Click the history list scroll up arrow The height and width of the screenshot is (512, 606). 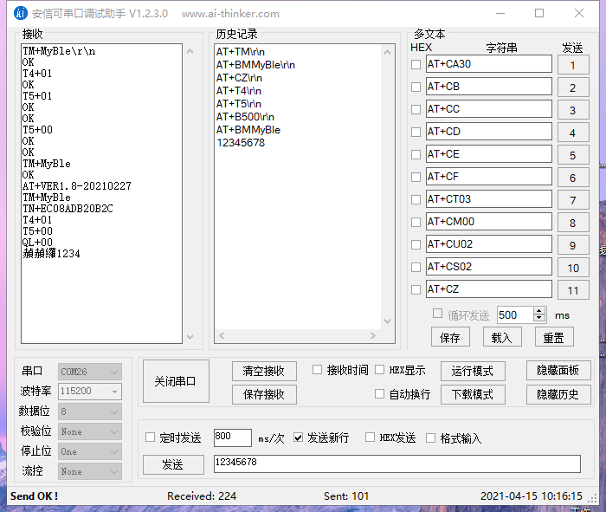(x=388, y=52)
